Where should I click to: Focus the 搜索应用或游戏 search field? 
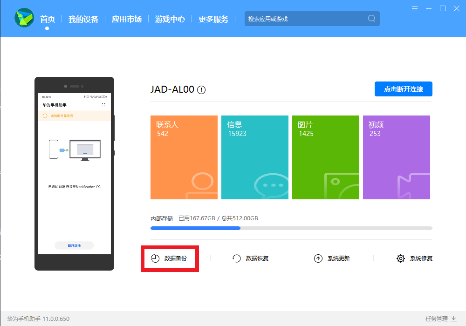point(305,19)
